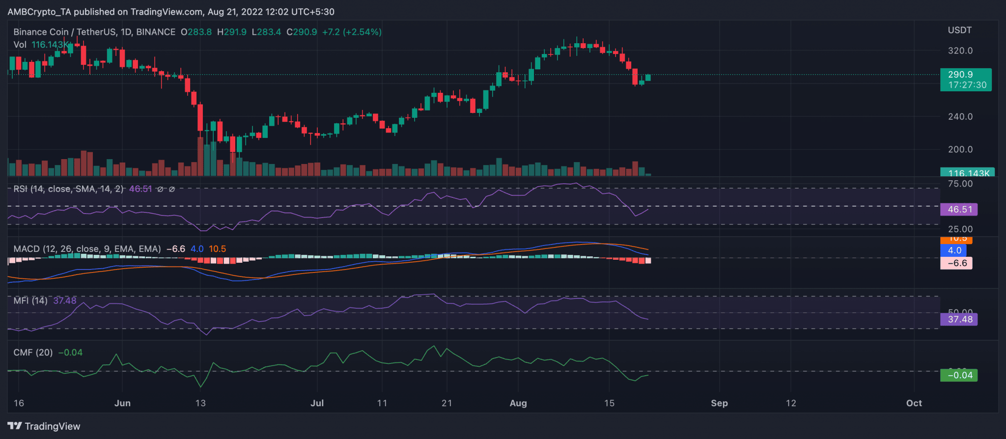Select the MACD (12, 26, close) indicator legend
This screenshot has width=1006, height=439.
(87, 249)
